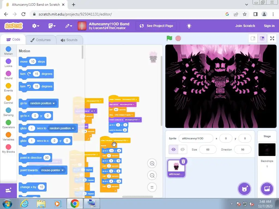This screenshot has width=279, height=209.
Task: Click the Scratch logo
Action: click(14, 26)
